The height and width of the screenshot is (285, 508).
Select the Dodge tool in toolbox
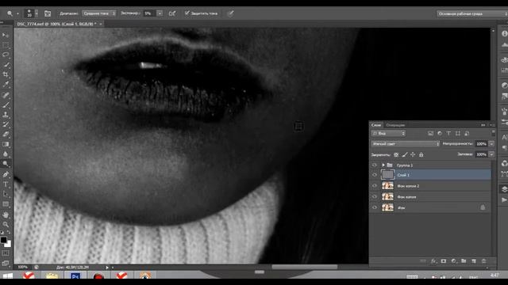(6, 164)
